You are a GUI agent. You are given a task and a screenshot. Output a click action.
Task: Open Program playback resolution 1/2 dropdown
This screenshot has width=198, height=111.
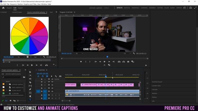pos(127,53)
